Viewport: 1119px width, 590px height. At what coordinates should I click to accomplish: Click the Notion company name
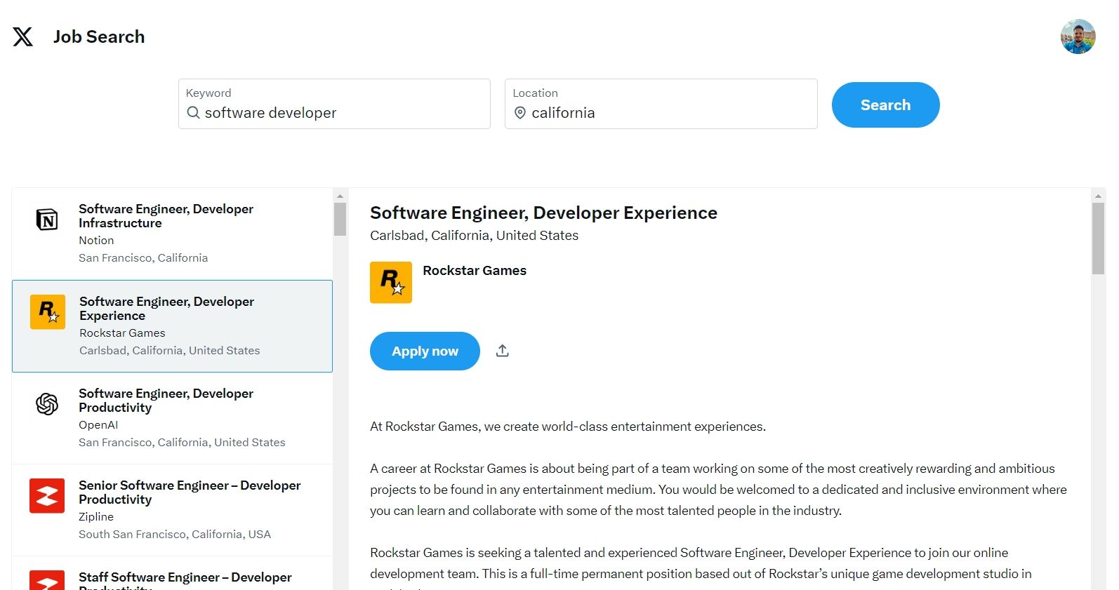96,240
